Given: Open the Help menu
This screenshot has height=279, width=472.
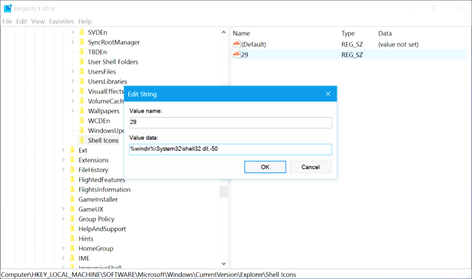Looking at the screenshot, I should click(85, 21).
